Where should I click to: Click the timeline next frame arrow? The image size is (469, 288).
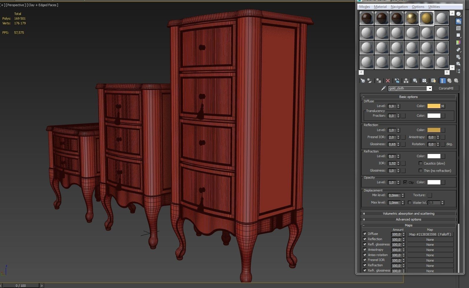[x=41, y=285]
